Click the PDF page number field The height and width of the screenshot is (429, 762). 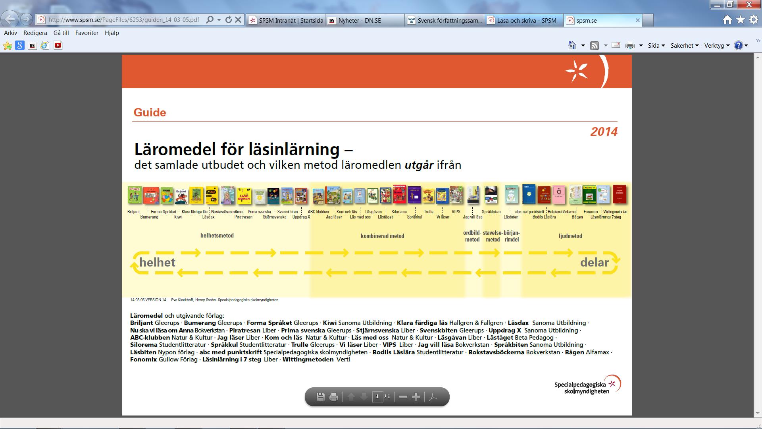coord(377,396)
